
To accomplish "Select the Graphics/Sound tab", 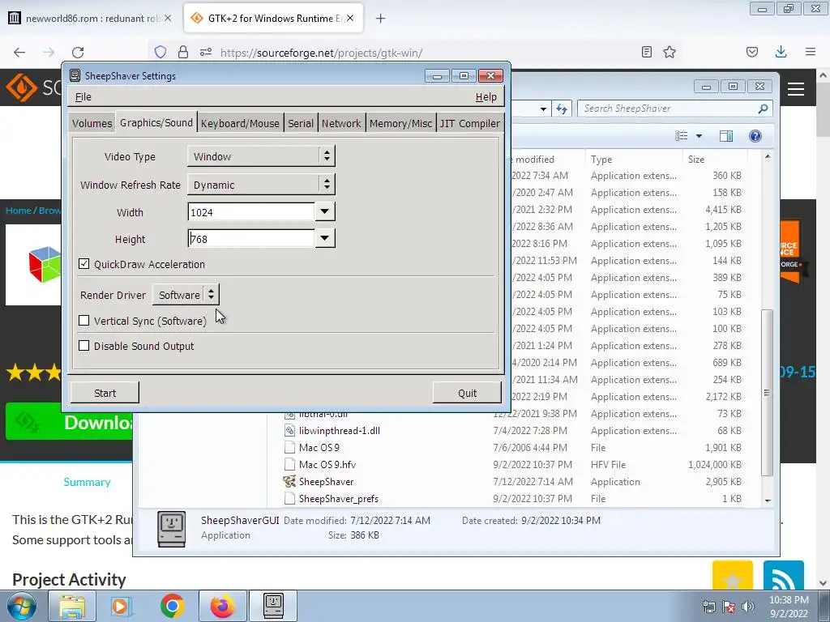I will click(x=156, y=122).
